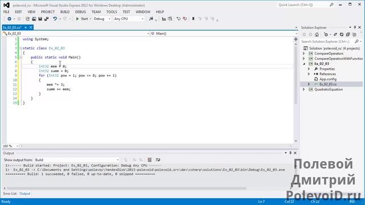Open the Show output from Build dropdown
Screen dimensions: 365x205
[x=77, y=160]
